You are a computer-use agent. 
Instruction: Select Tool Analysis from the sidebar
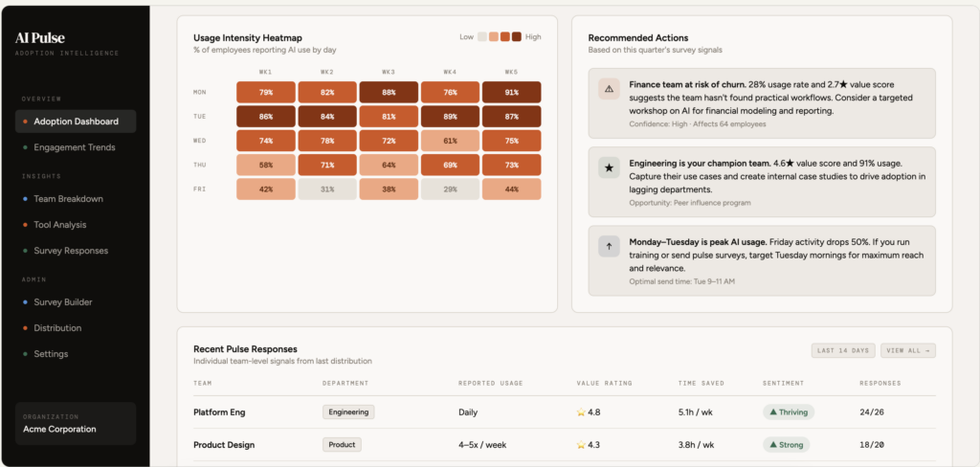click(59, 225)
